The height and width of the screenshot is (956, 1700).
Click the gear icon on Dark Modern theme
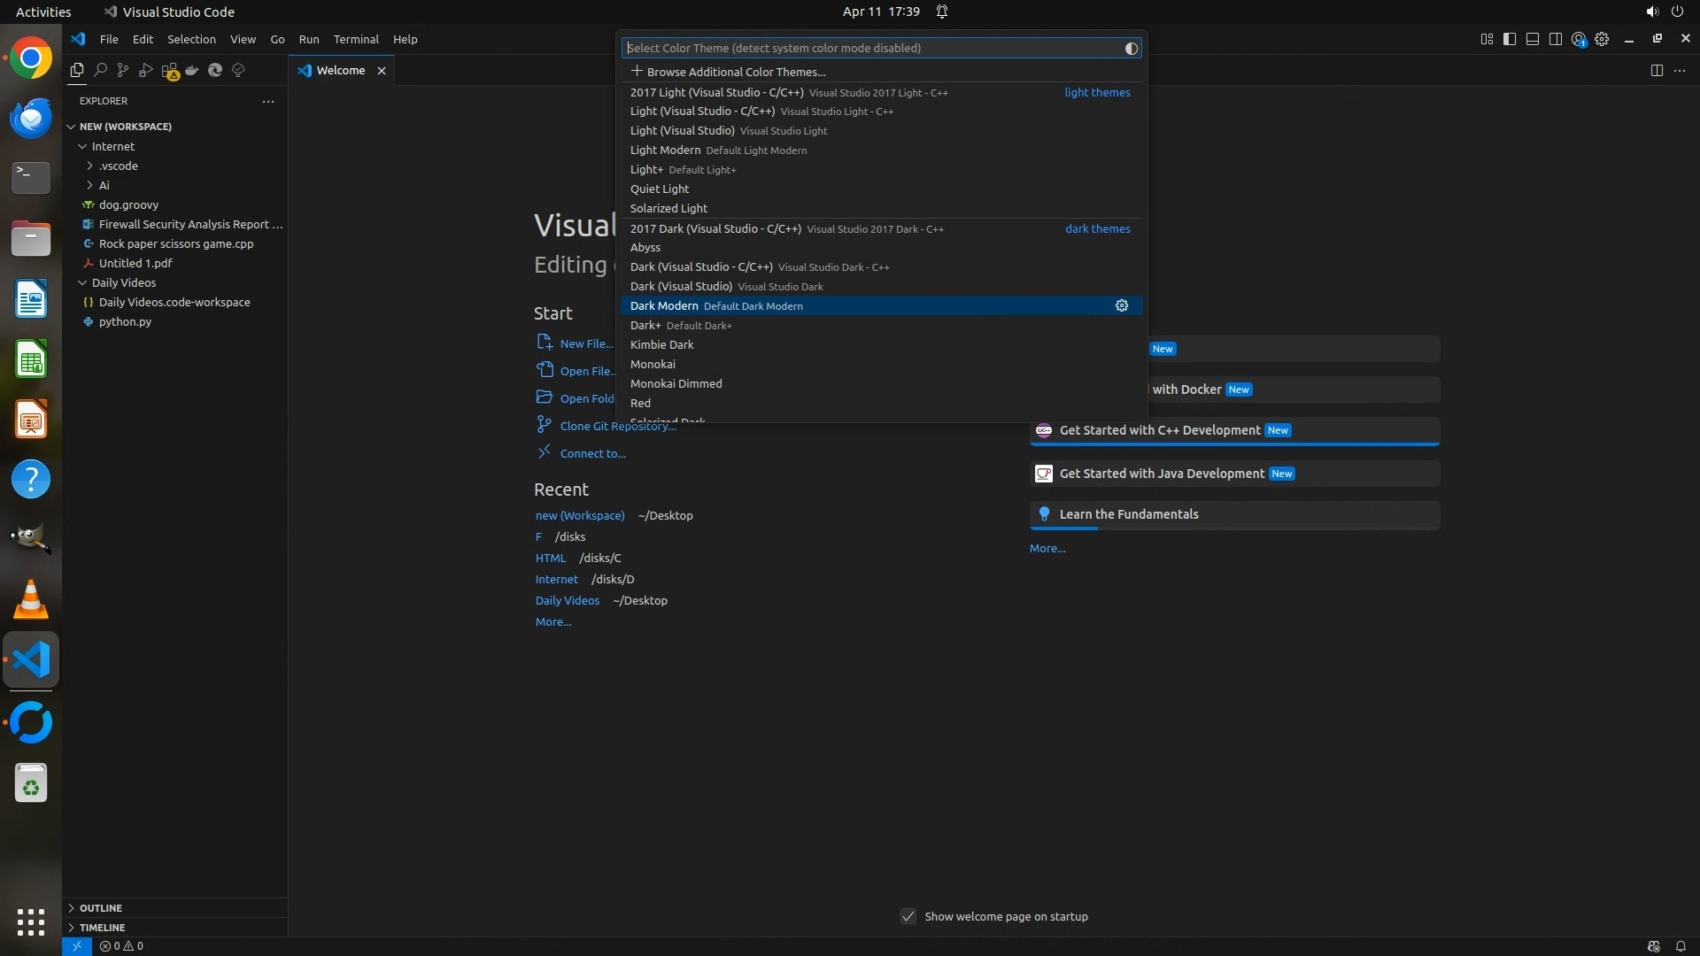(x=1121, y=305)
